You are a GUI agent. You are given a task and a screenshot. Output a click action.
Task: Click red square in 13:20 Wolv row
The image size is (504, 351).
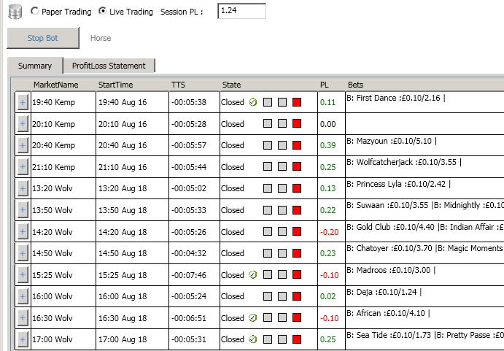pos(297,188)
